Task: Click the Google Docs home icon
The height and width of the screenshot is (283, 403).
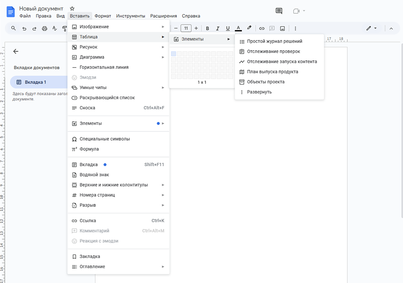Action: (11, 12)
